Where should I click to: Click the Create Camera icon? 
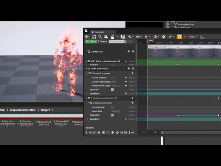[106, 37]
